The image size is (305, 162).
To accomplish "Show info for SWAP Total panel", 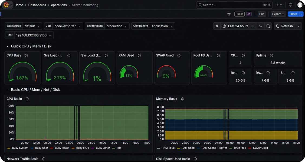I will tap(293, 73).
